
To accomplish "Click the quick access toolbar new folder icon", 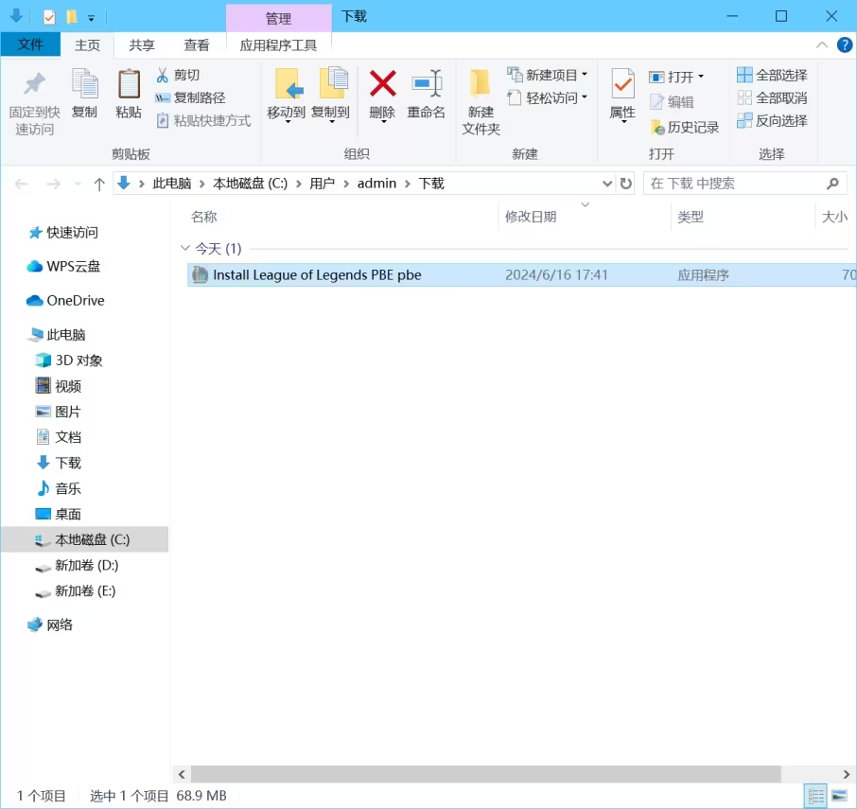I will [72, 17].
